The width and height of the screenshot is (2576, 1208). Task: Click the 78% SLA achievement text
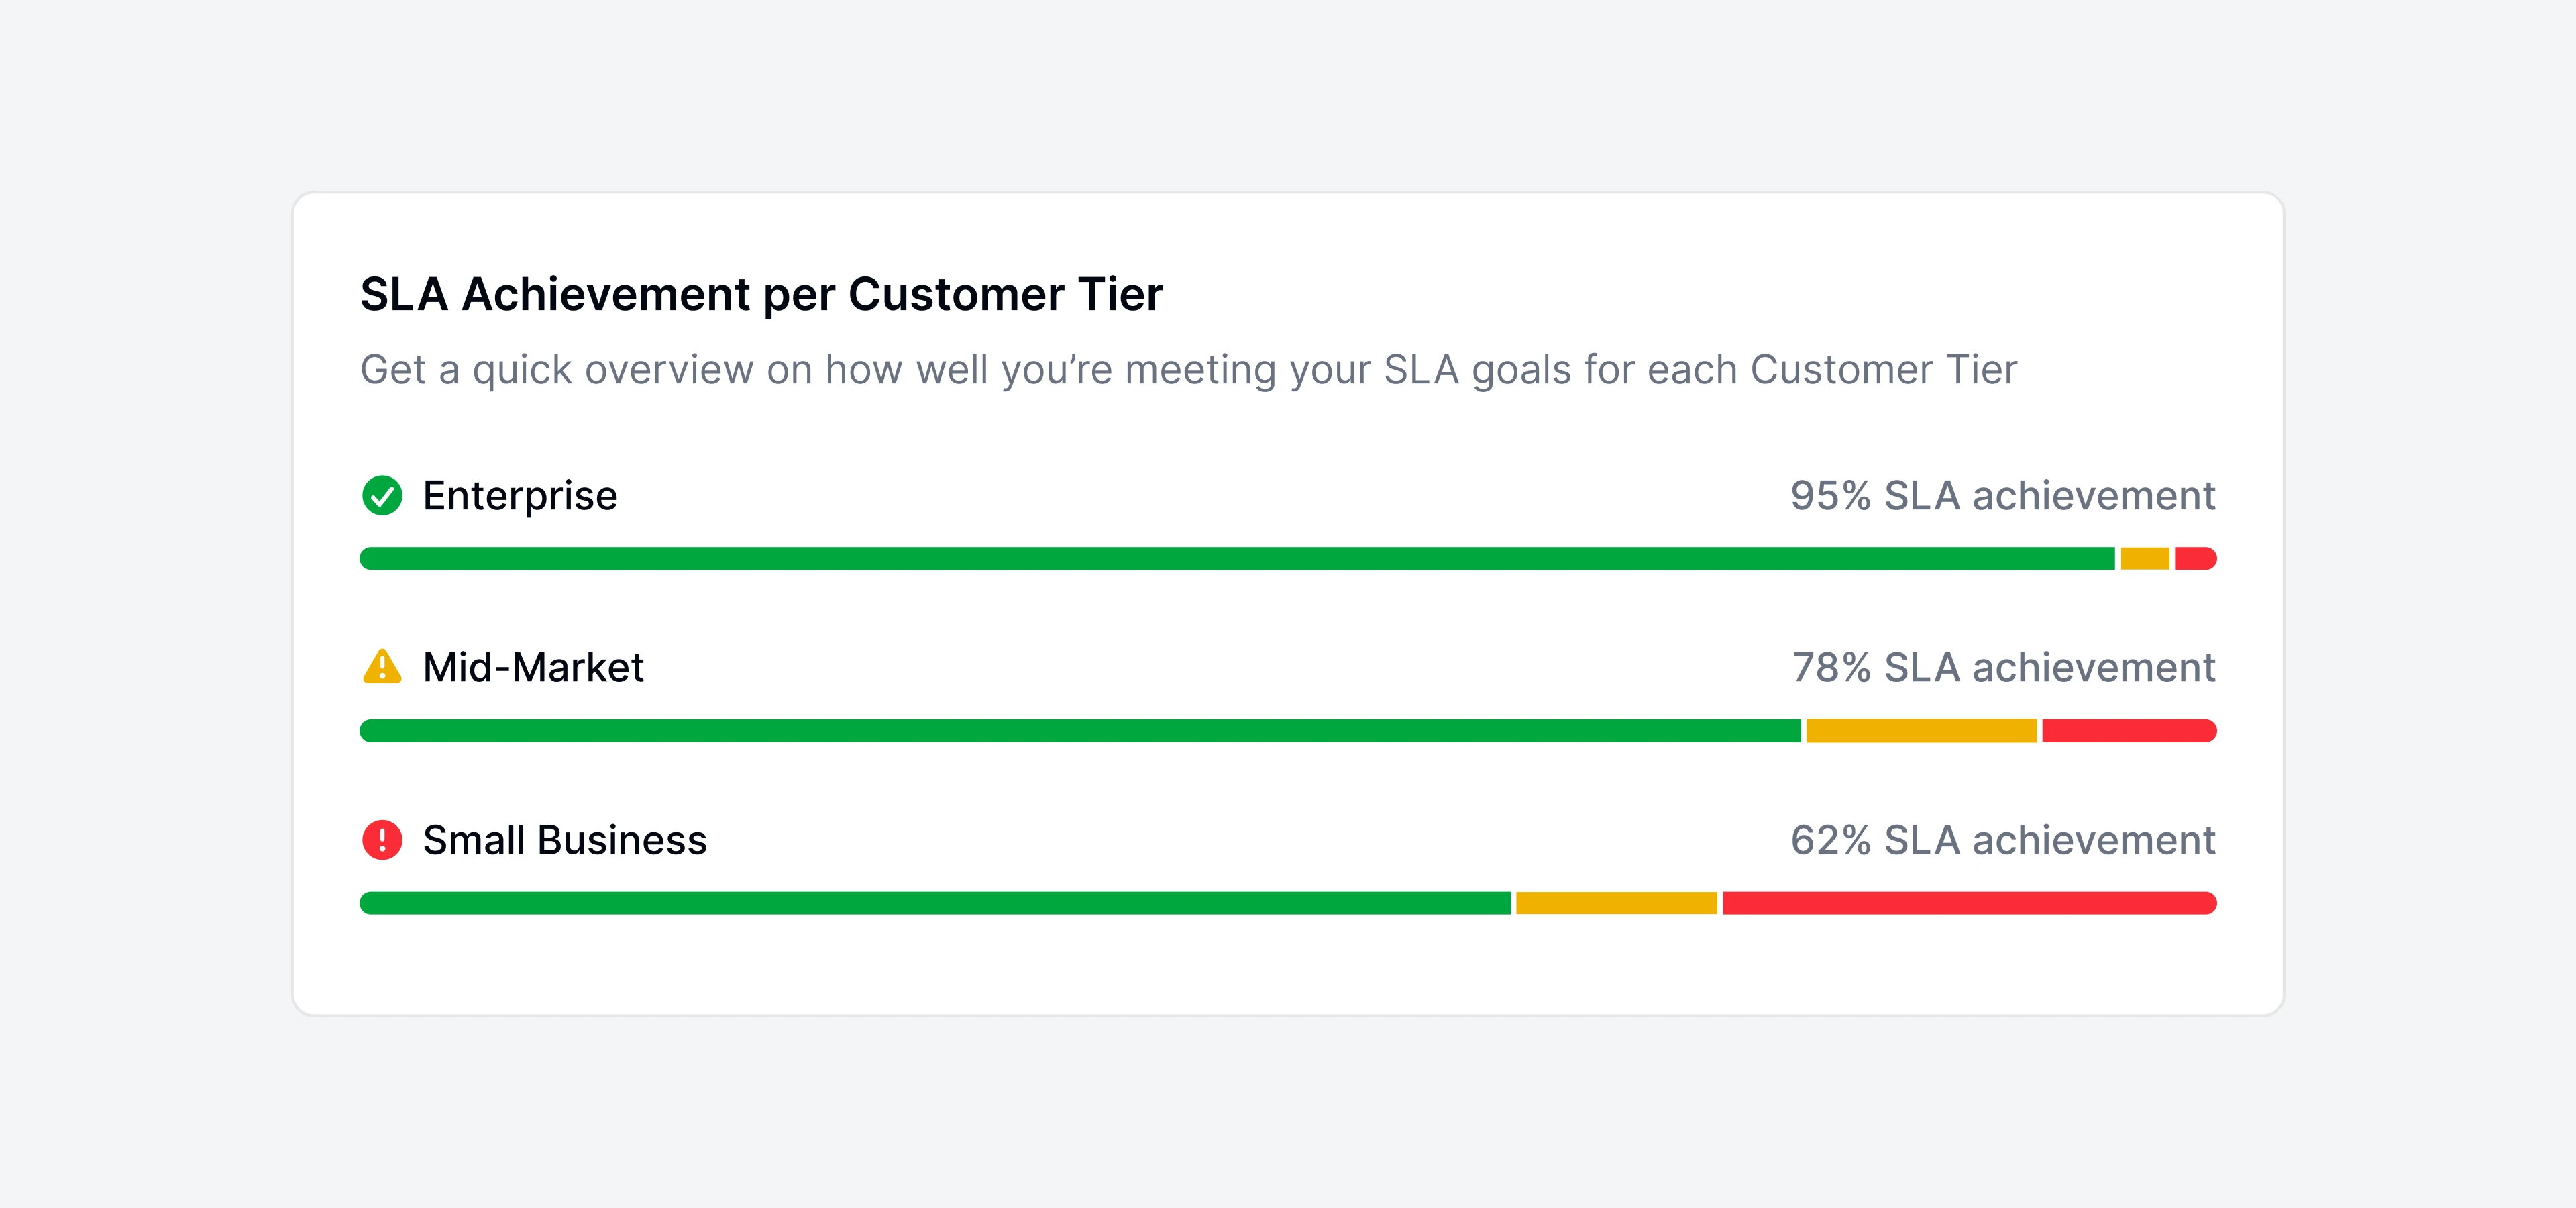(2003, 668)
